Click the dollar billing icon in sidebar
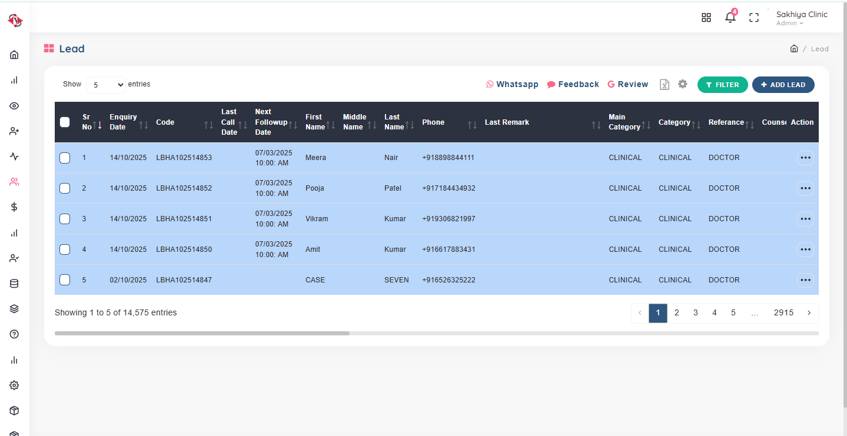The height and width of the screenshot is (436, 847). [14, 207]
